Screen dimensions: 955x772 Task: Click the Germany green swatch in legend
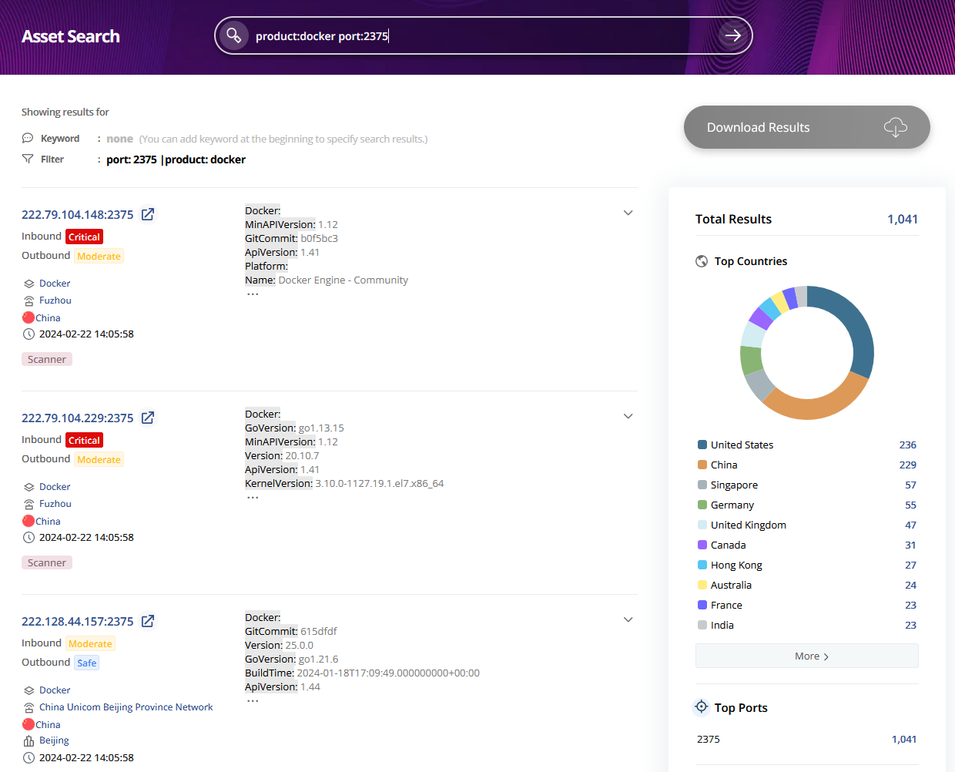click(x=702, y=505)
